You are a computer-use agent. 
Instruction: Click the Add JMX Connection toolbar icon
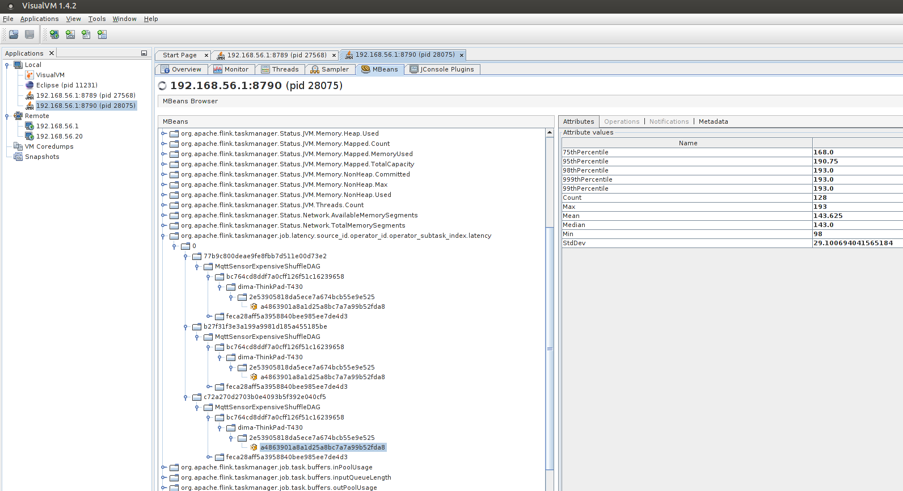coord(70,35)
